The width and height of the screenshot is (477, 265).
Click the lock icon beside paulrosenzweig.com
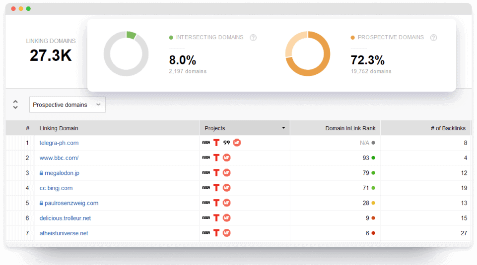click(42, 203)
